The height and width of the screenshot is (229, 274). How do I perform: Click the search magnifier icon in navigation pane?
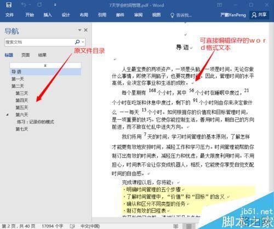click(77, 42)
